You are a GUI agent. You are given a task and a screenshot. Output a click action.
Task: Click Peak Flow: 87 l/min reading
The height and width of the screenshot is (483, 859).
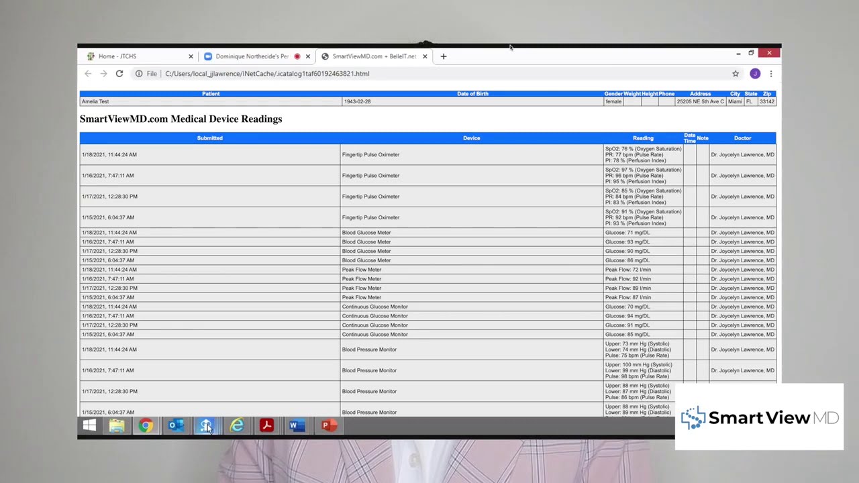coord(628,298)
